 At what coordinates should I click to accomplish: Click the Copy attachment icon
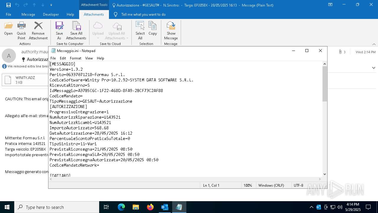point(153,28)
